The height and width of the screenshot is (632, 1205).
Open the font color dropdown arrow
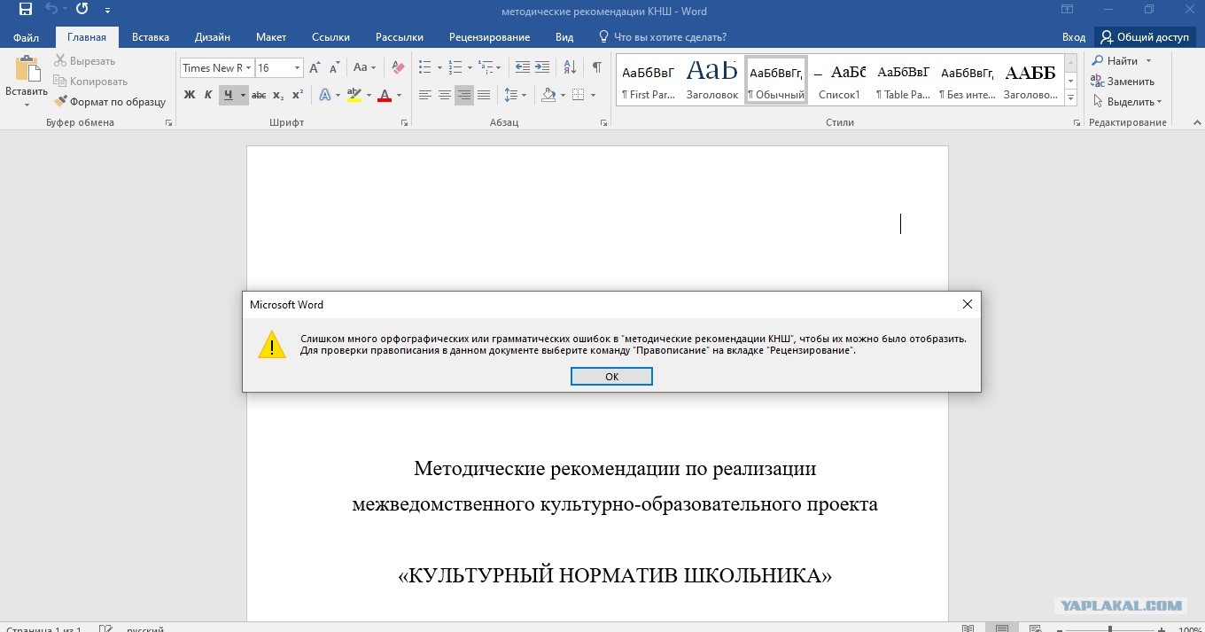399,95
